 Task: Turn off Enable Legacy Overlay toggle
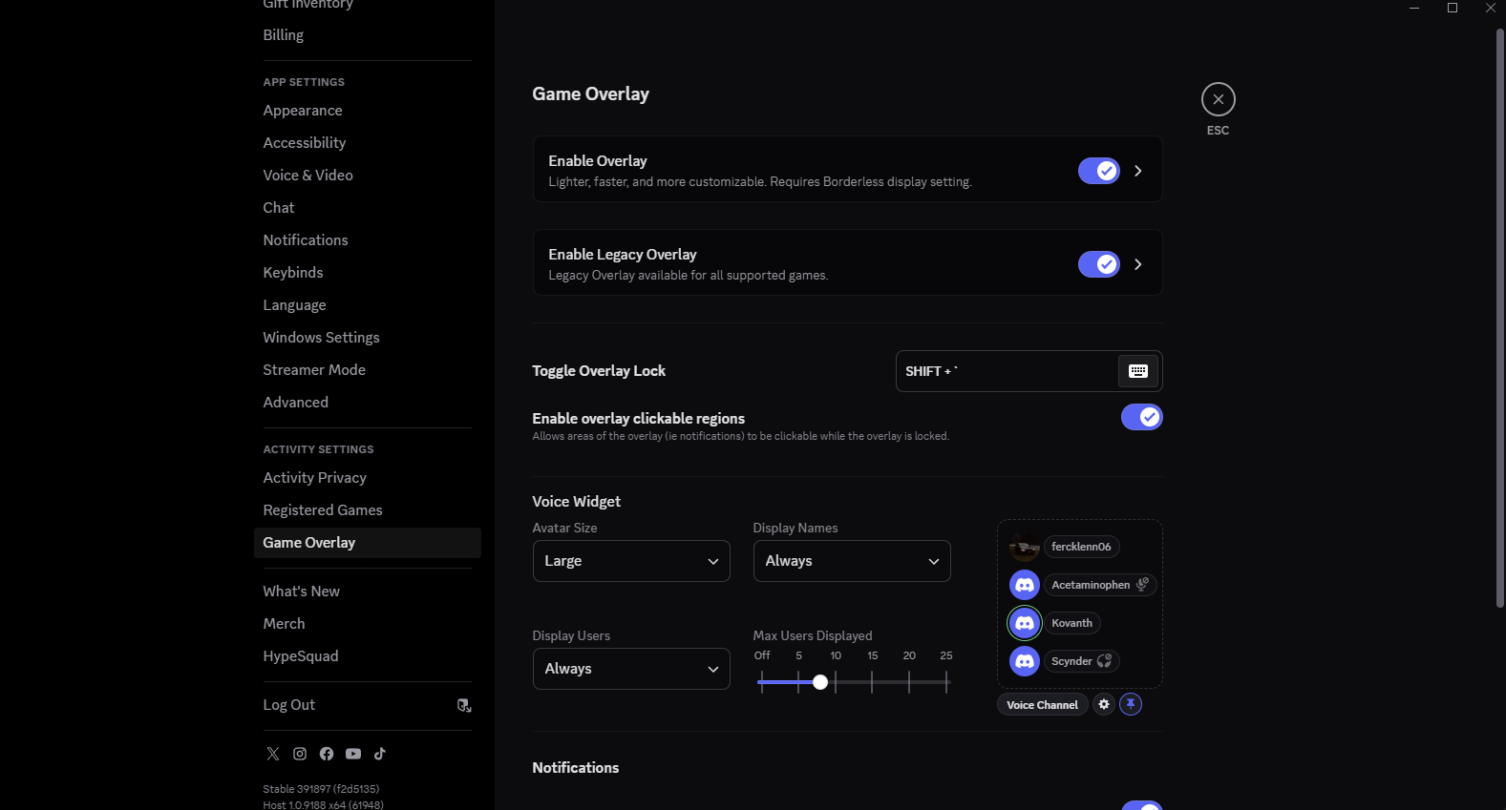1099,264
